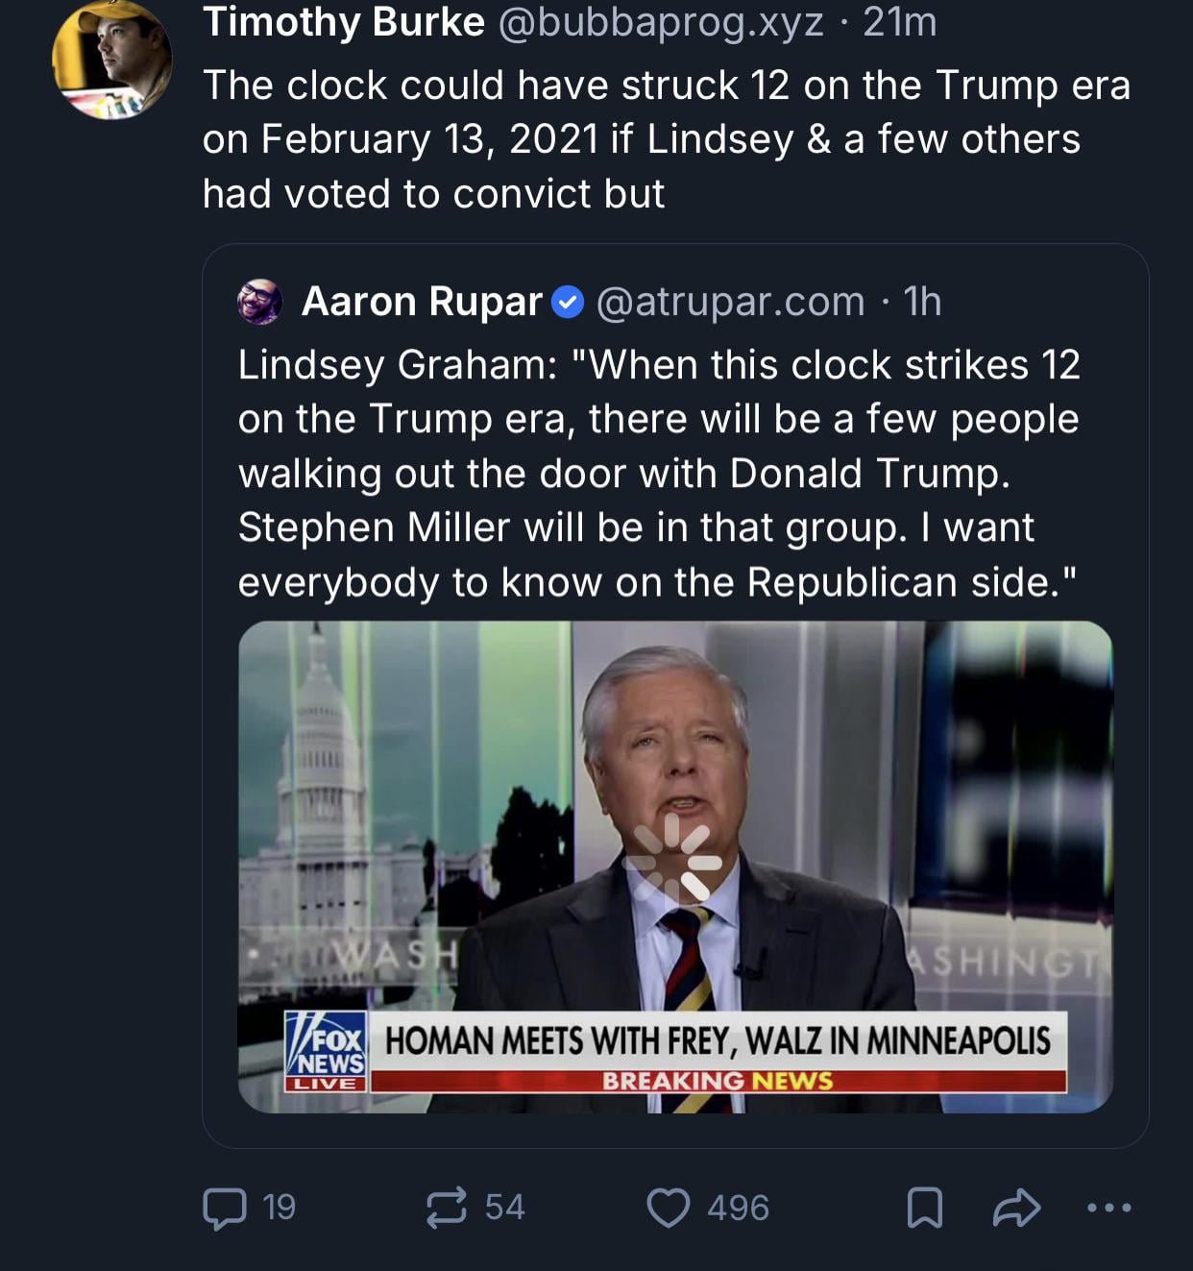Click the repost arrows icon

pyautogui.click(x=447, y=1208)
